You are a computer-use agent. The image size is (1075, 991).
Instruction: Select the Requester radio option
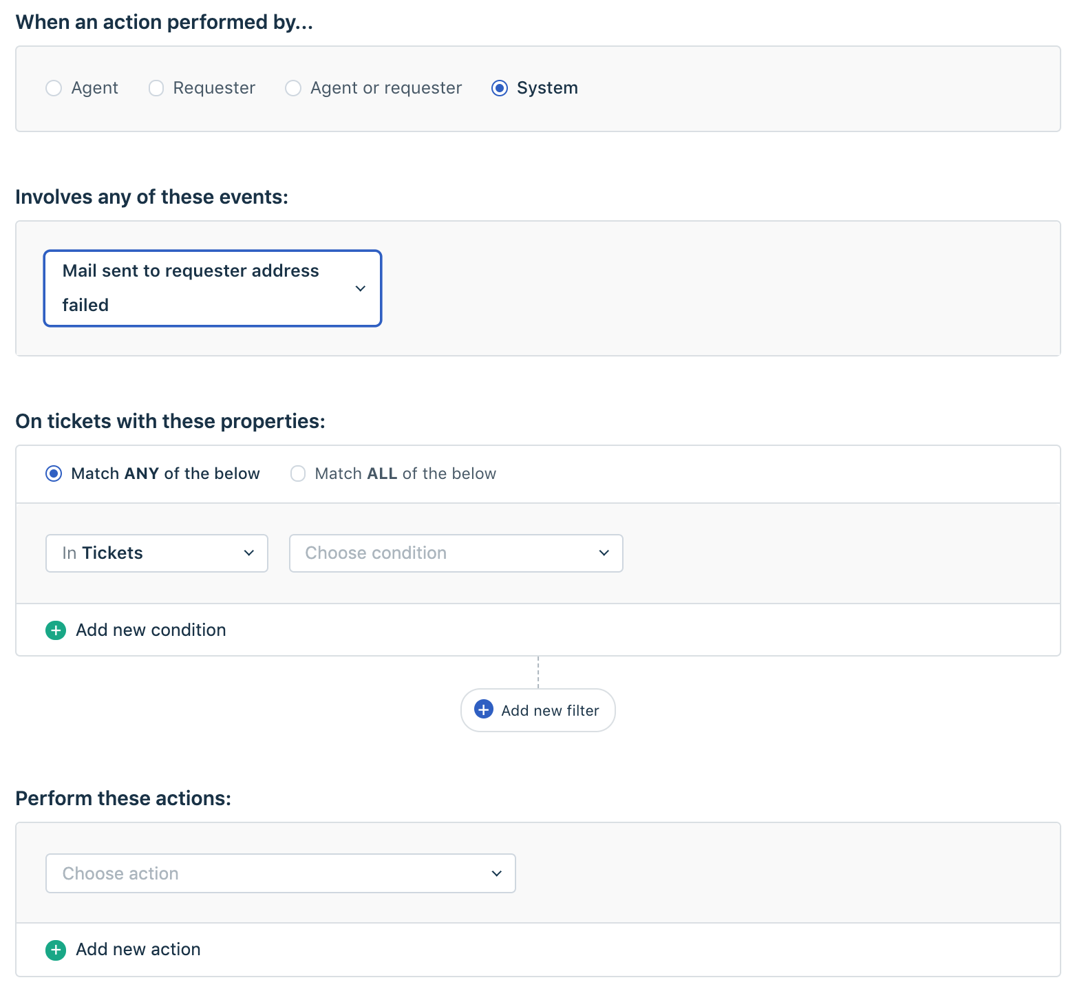click(x=156, y=88)
